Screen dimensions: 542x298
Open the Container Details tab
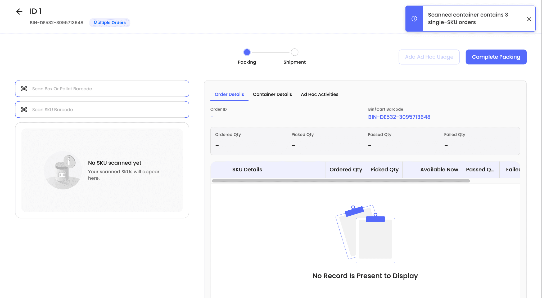click(272, 94)
